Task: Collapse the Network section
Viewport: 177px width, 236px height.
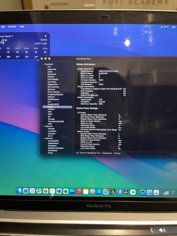Action: [44, 126]
